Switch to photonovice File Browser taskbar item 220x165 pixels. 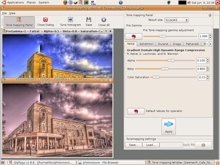pos(111,162)
